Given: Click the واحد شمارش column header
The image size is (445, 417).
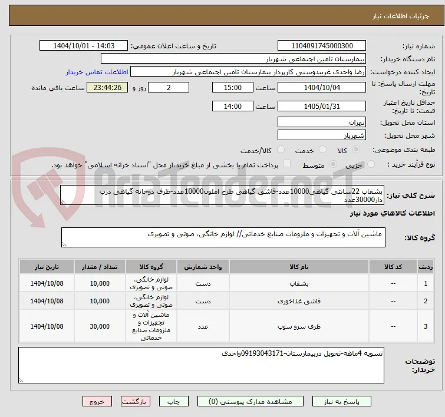Looking at the screenshot, I should pyautogui.click(x=203, y=267).
